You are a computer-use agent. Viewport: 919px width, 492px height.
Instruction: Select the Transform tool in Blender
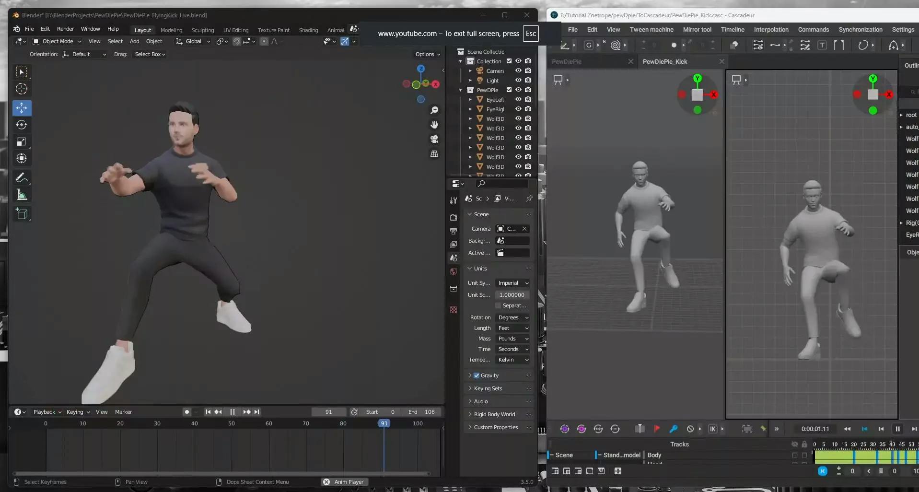[x=22, y=158]
